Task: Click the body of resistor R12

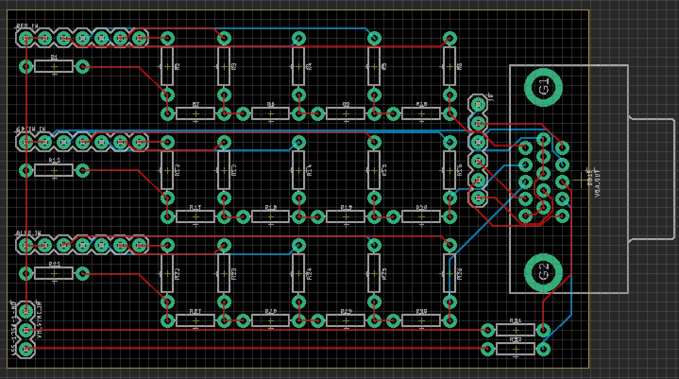Action: [54, 170]
